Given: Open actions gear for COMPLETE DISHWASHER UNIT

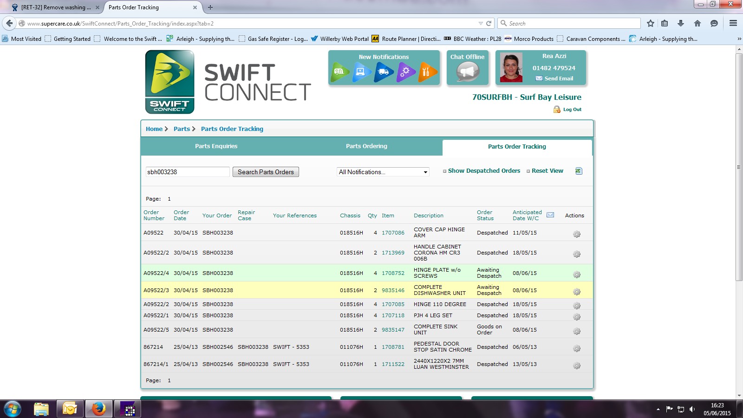Looking at the screenshot, I should 577,292.
